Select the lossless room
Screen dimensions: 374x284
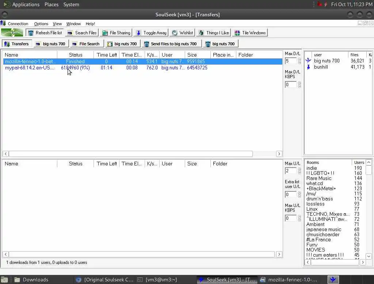tap(315, 204)
